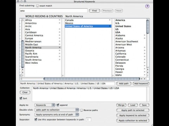Click in the separator character field
169x126 pixels.
[89, 119]
